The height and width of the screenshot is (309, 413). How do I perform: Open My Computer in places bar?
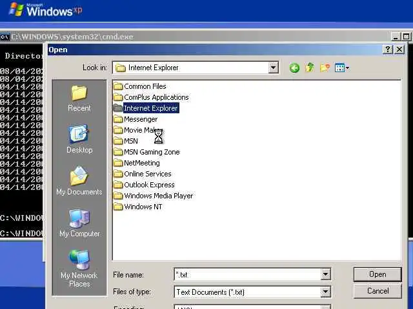pos(79,223)
